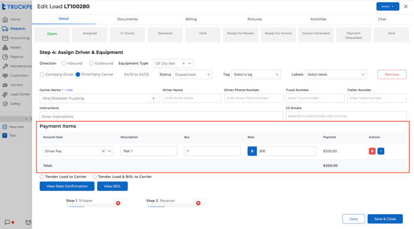Screen dimensions: 414x229
Task: Switch to the Chat tab
Action: point(382,19)
